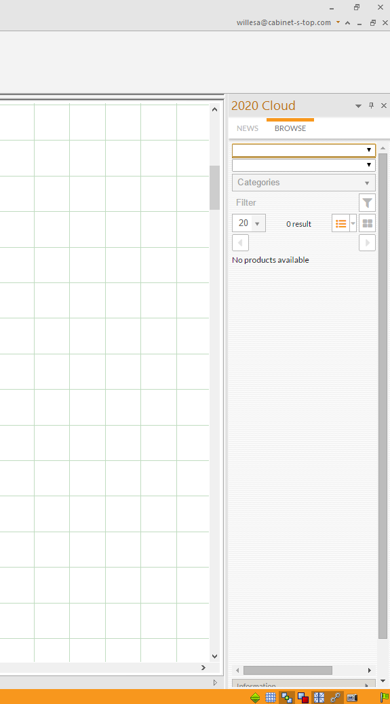Switch to list view in 2020 Cloud
390x704 pixels.
tap(340, 223)
